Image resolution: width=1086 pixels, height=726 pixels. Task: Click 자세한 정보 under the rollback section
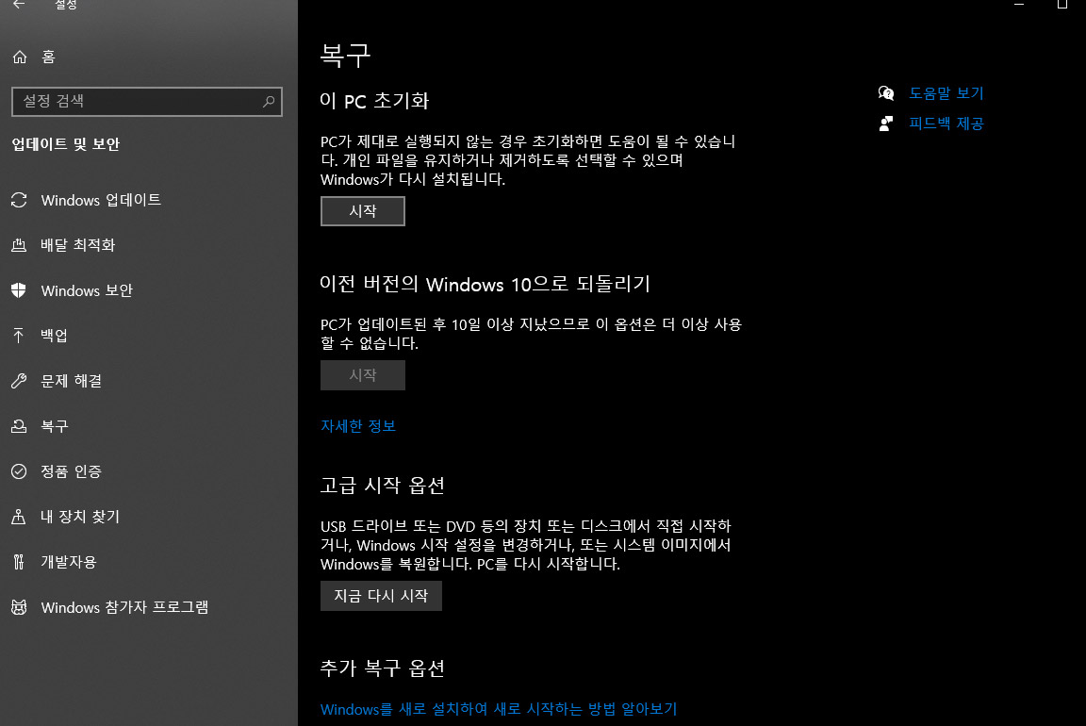pos(358,425)
